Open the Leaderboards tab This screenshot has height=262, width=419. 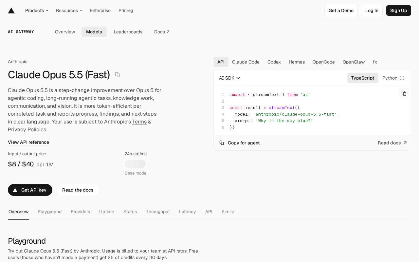click(128, 32)
